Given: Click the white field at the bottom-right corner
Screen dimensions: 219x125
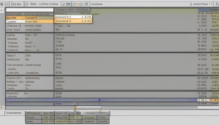Looking at the screenshot, I should (x=208, y=108).
